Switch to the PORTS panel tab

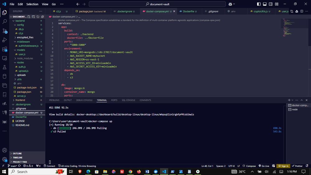114,100
